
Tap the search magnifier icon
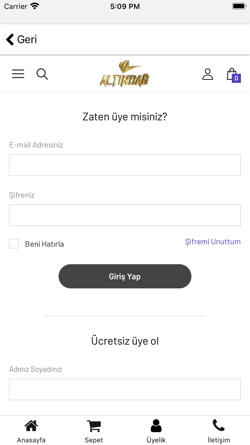[x=42, y=74]
